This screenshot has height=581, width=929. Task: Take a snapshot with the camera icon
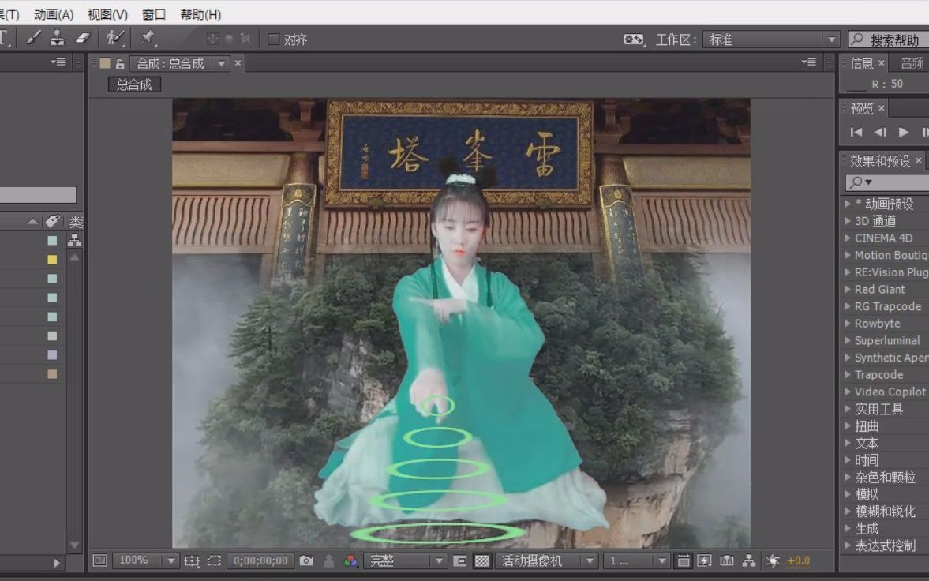coord(306,560)
